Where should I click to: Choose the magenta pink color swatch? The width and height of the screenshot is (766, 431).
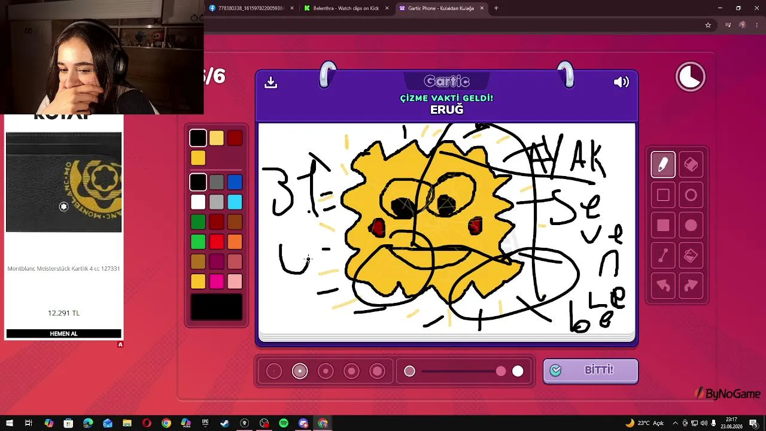click(x=217, y=281)
